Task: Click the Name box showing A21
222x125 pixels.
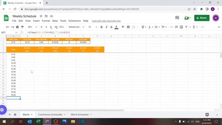Action: [x=9, y=32]
